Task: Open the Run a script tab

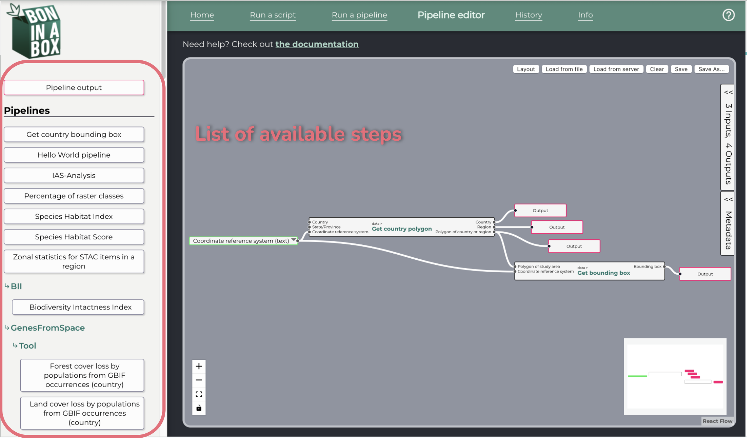Action: 273,15
